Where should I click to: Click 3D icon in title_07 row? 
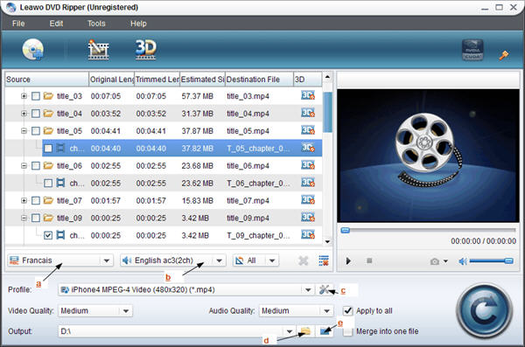[x=308, y=200]
